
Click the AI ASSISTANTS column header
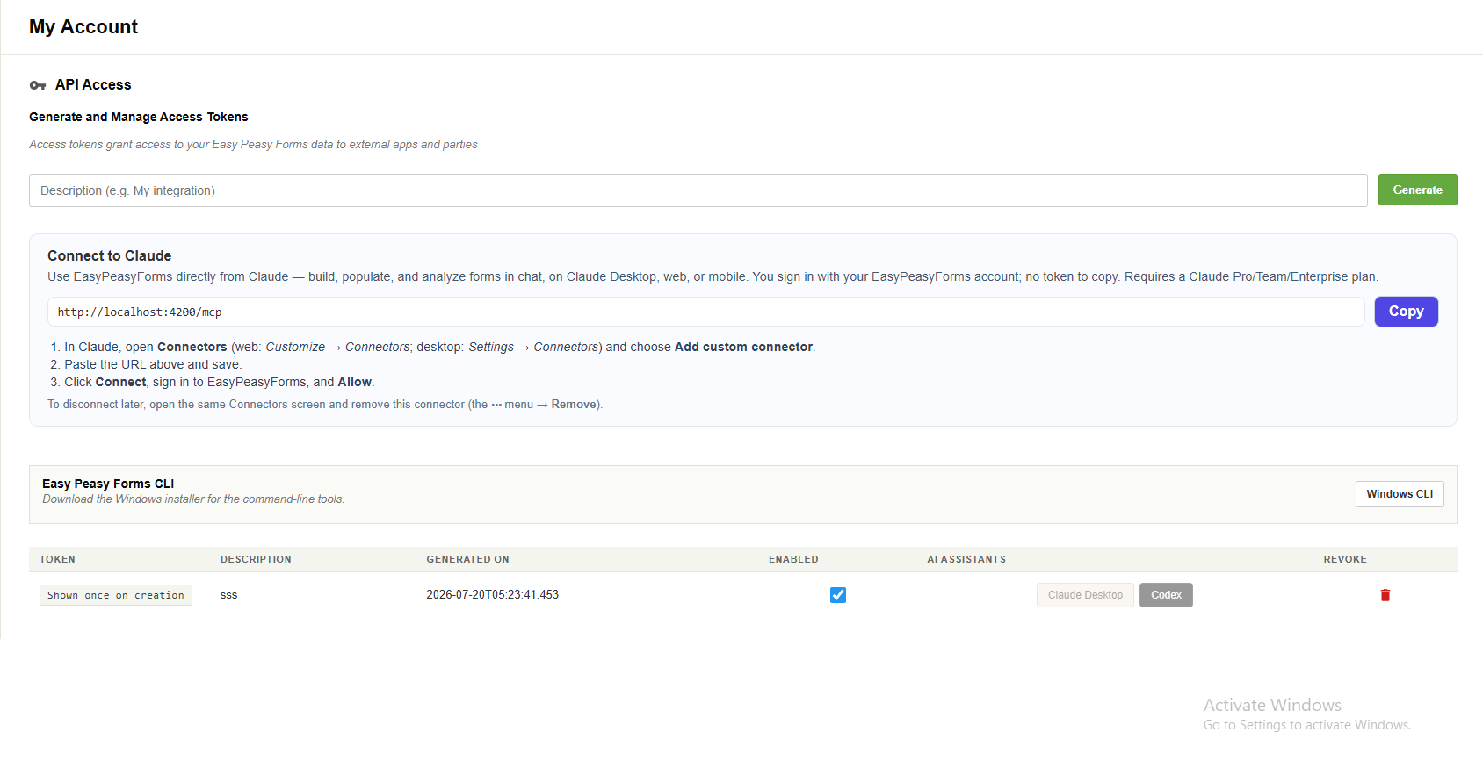pos(966,559)
